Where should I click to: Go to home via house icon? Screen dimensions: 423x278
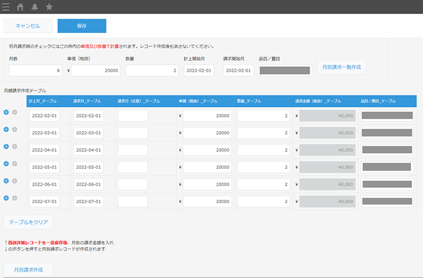20,7
